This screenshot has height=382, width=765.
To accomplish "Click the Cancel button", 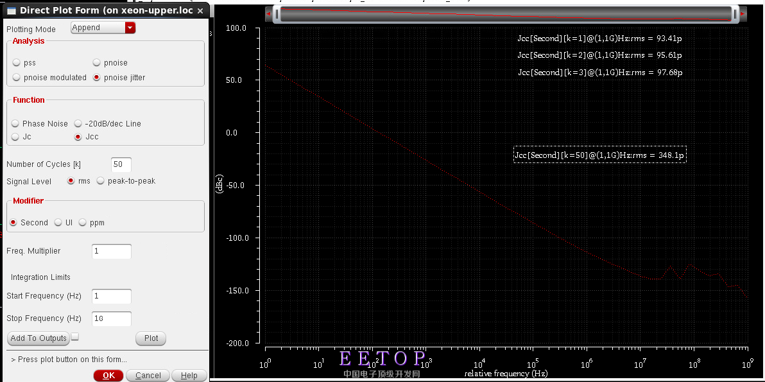I will click(148, 375).
